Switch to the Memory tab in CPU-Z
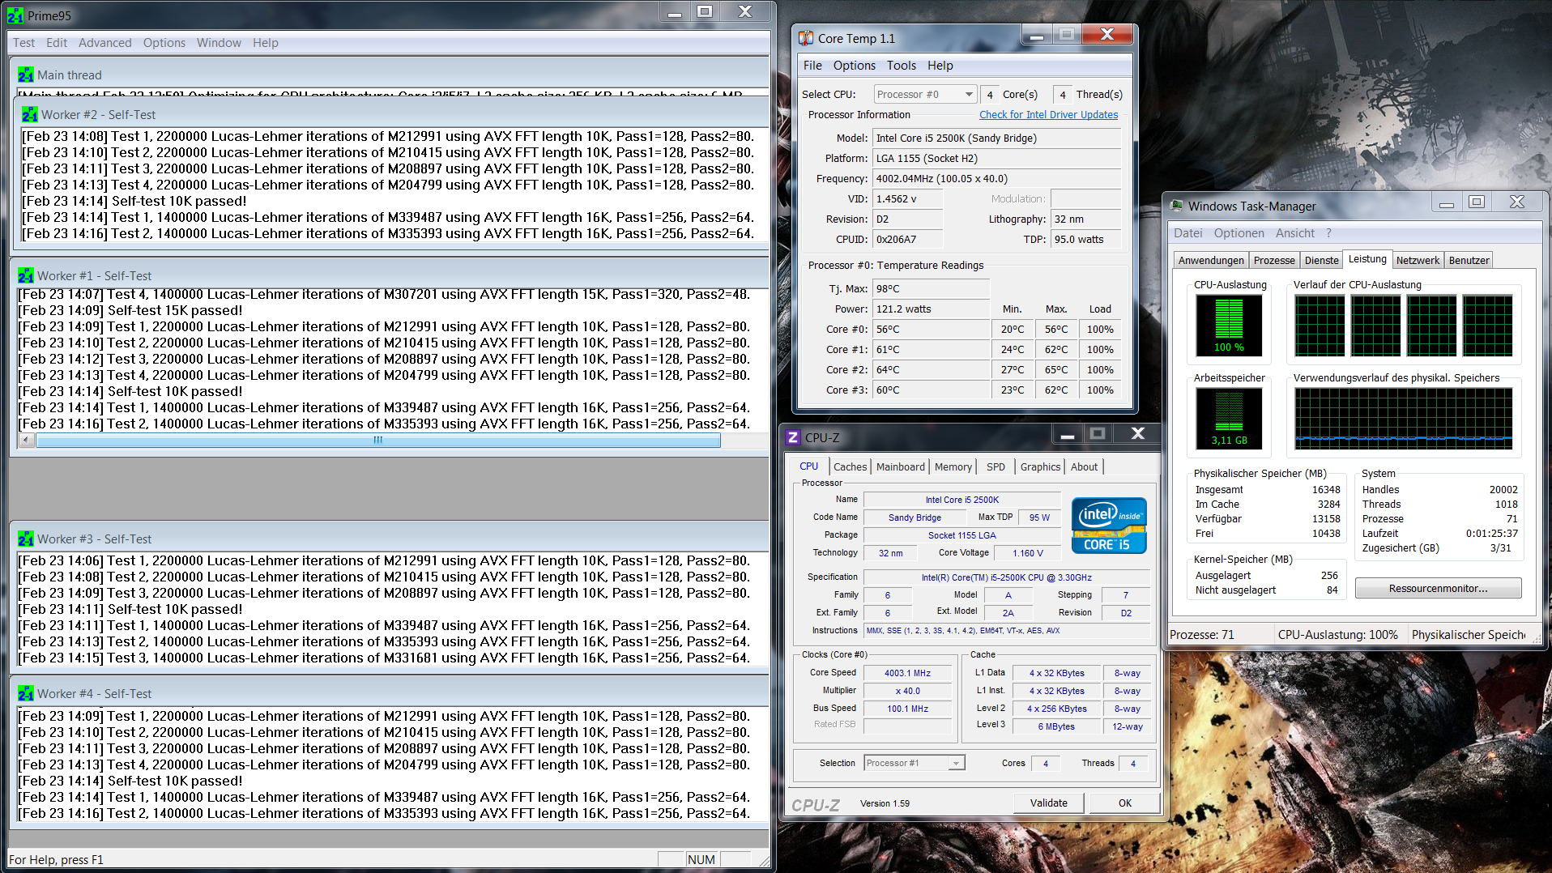Image resolution: width=1552 pixels, height=873 pixels. click(953, 467)
